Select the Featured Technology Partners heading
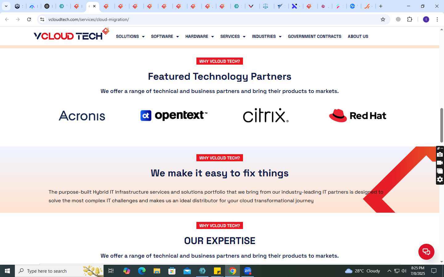 220,76
